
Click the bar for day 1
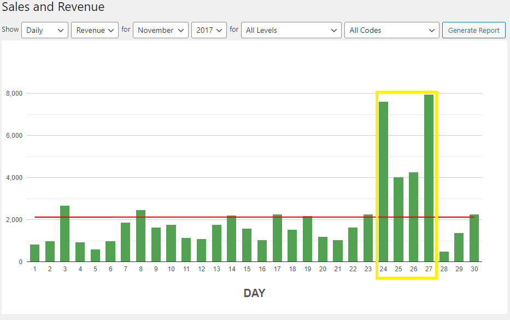(x=34, y=253)
